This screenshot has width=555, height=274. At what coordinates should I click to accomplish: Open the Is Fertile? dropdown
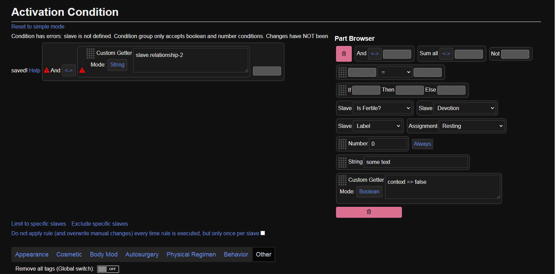(383, 108)
